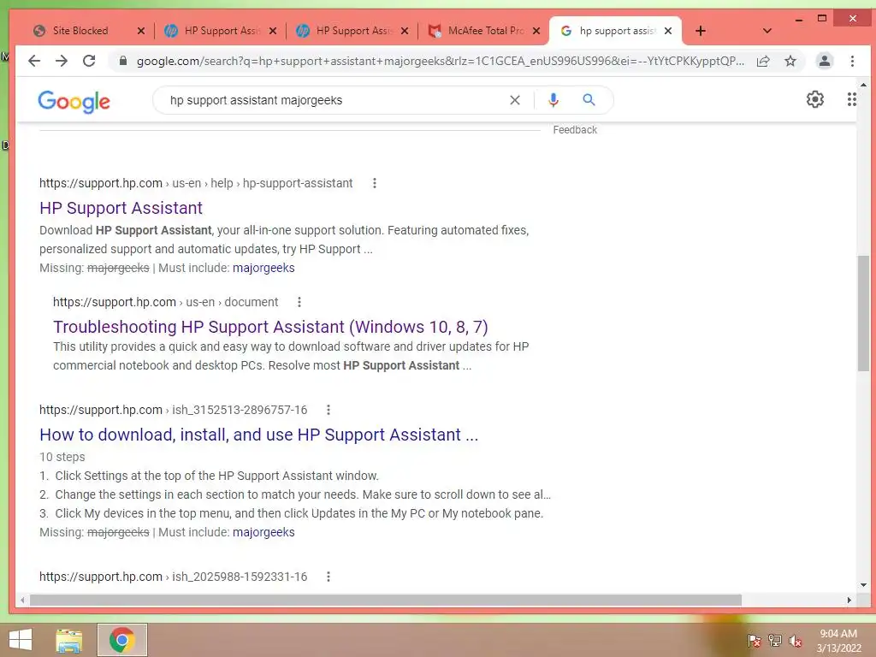Click vertical scrollbar thumb
The image size is (876, 657).
(864, 313)
